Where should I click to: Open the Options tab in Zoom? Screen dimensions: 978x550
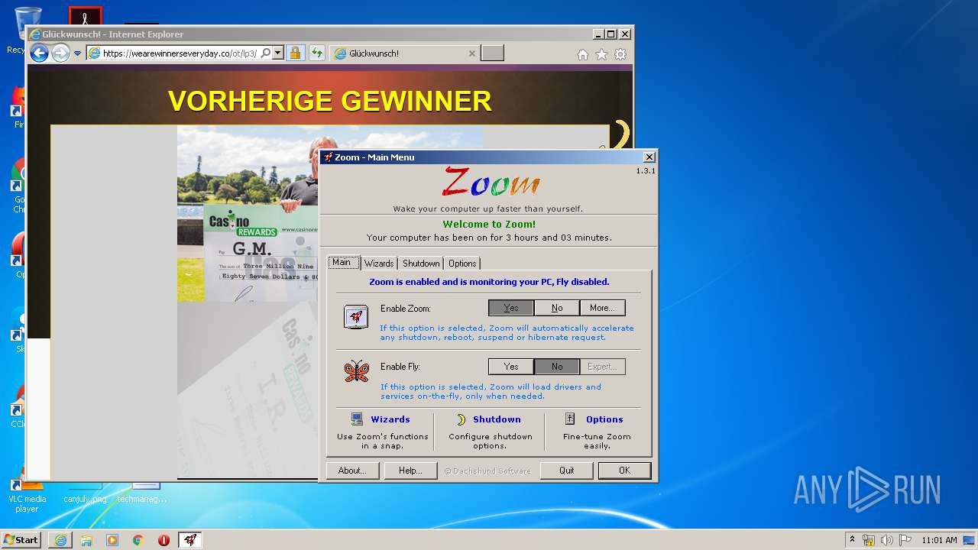462,264
